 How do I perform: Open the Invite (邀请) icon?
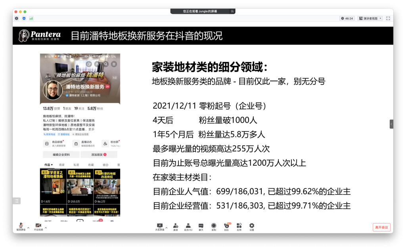pyautogui.click(x=176, y=227)
